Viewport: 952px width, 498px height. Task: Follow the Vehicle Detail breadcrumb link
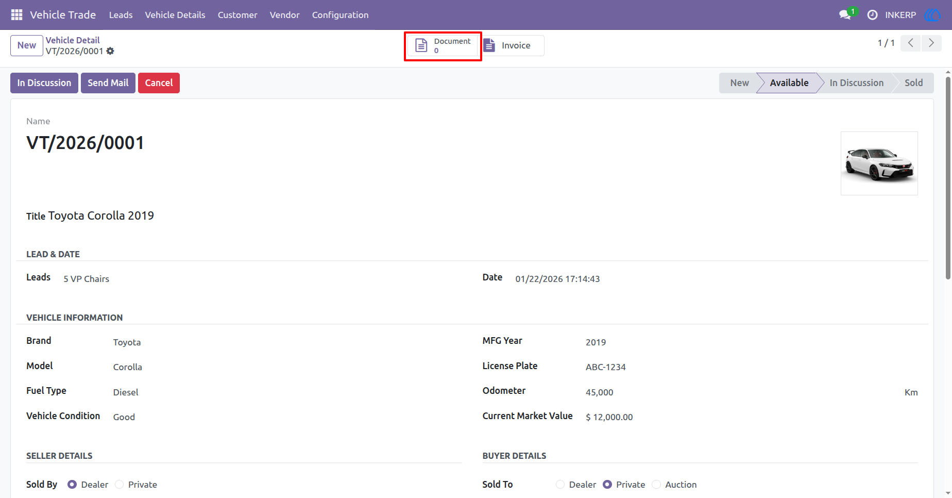coord(73,40)
